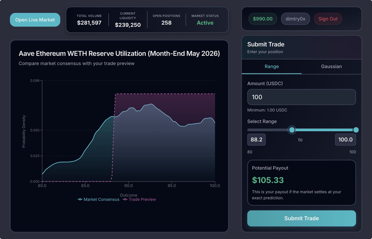Click the Open Positions count 258
Screen dimensions: 372x239
(166, 23)
